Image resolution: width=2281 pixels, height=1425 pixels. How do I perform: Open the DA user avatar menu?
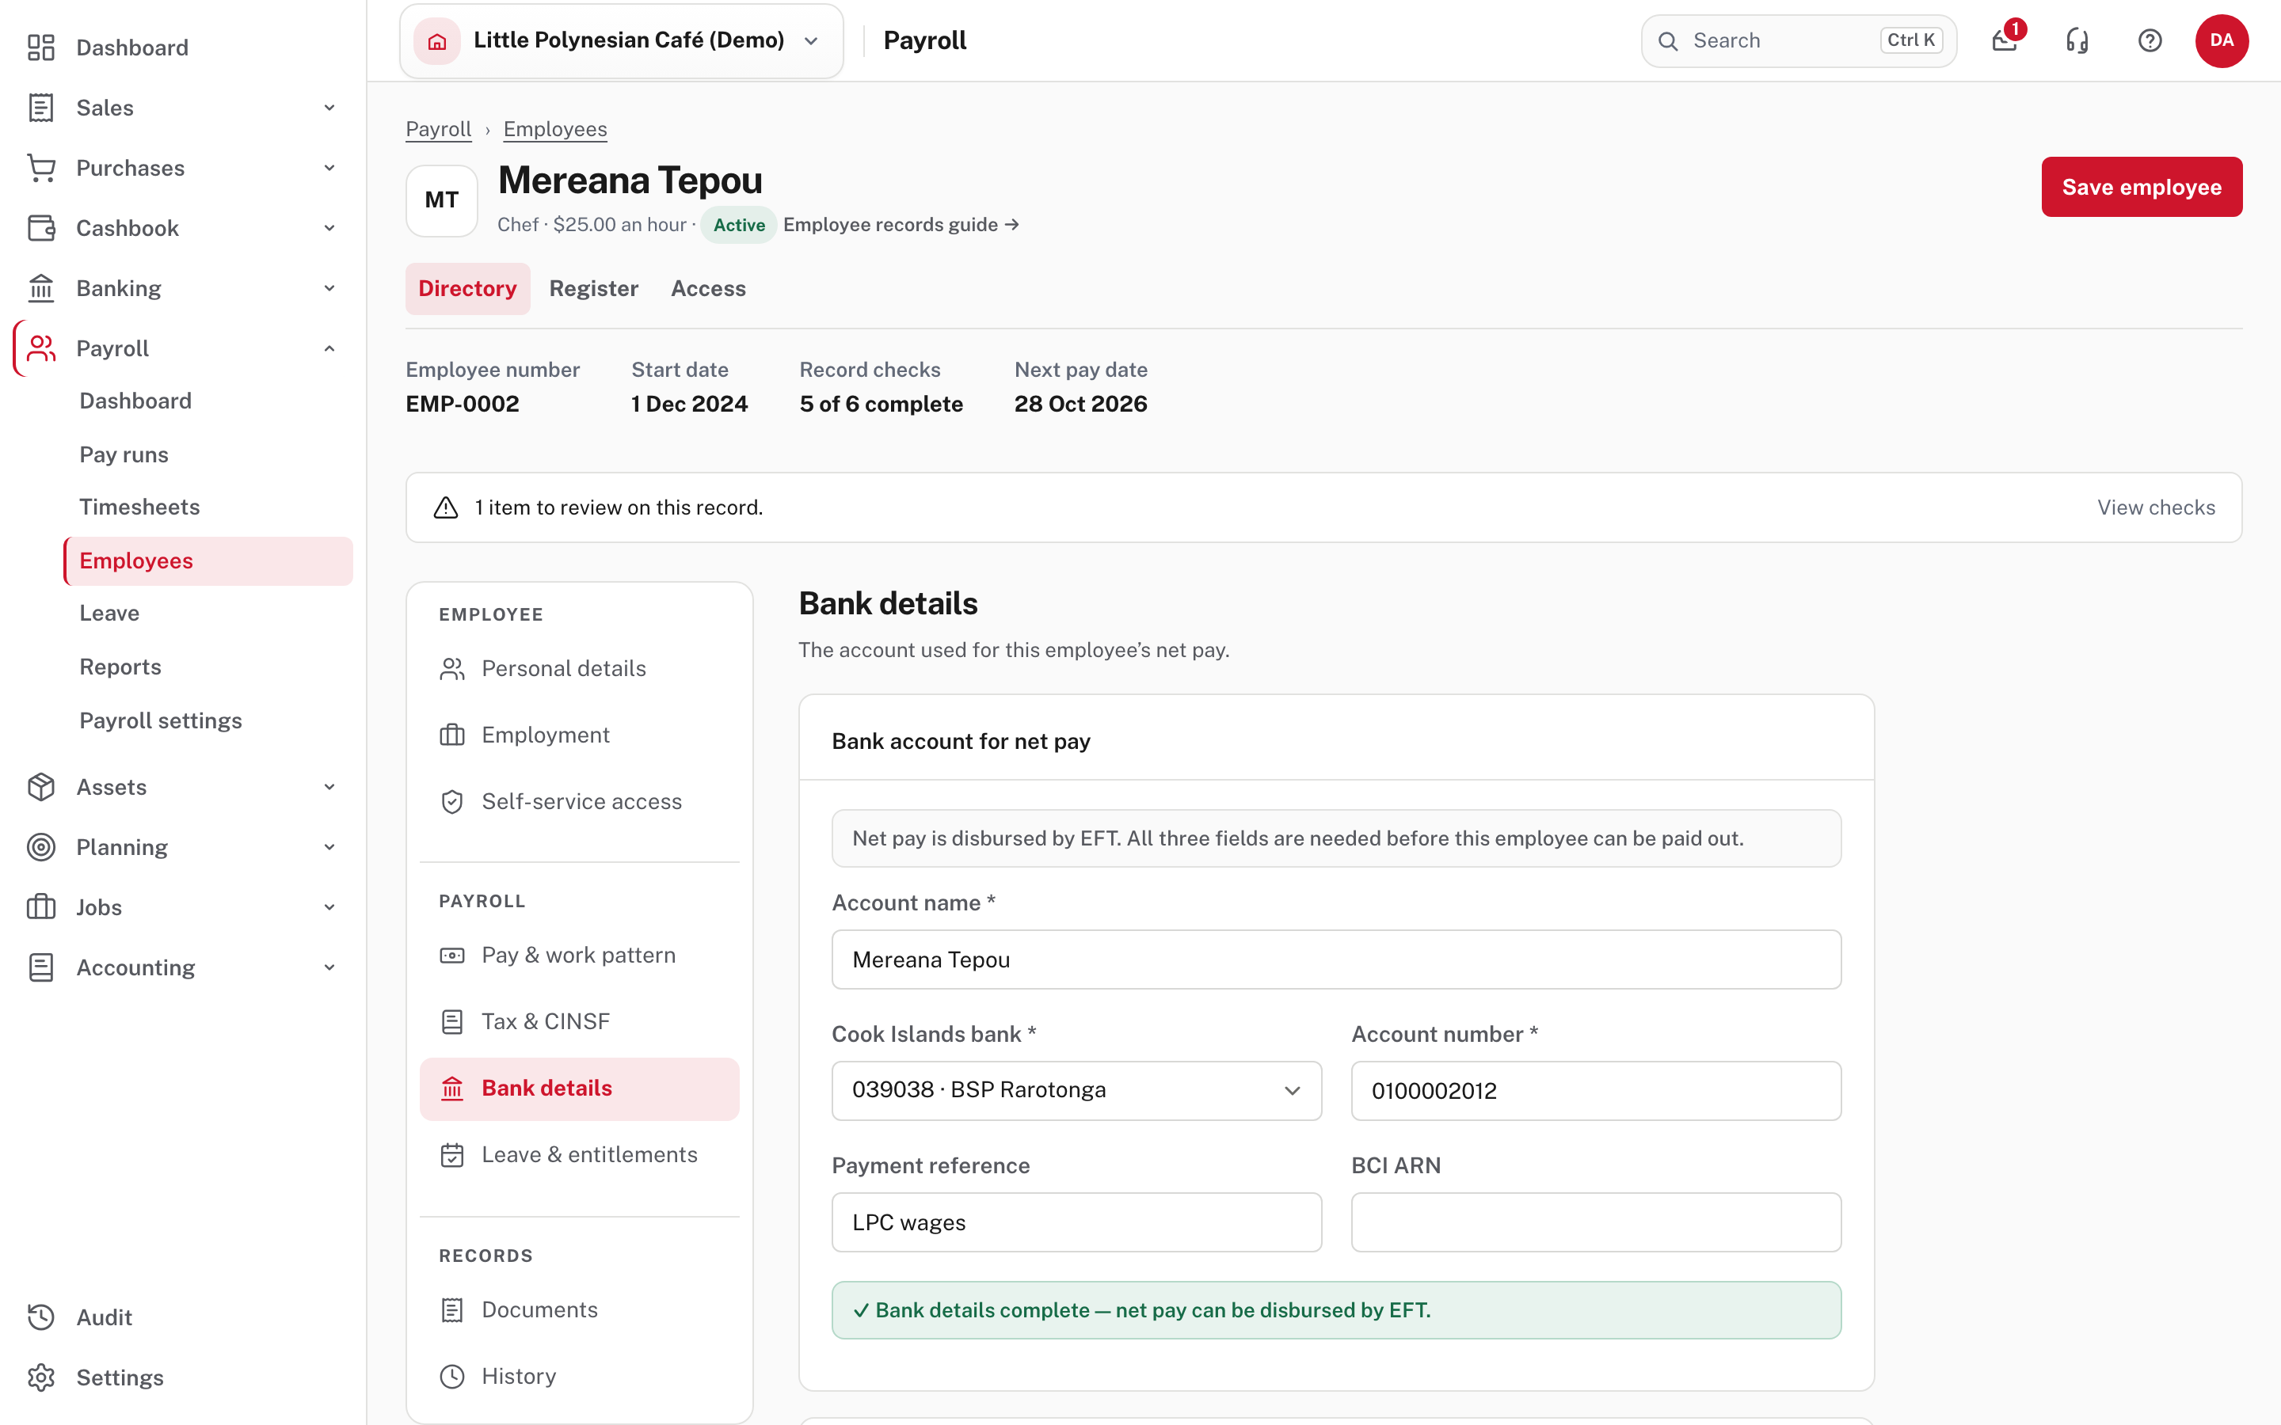pyautogui.click(x=2222, y=40)
